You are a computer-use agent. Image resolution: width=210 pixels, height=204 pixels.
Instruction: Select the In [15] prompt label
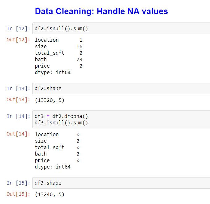(19, 183)
